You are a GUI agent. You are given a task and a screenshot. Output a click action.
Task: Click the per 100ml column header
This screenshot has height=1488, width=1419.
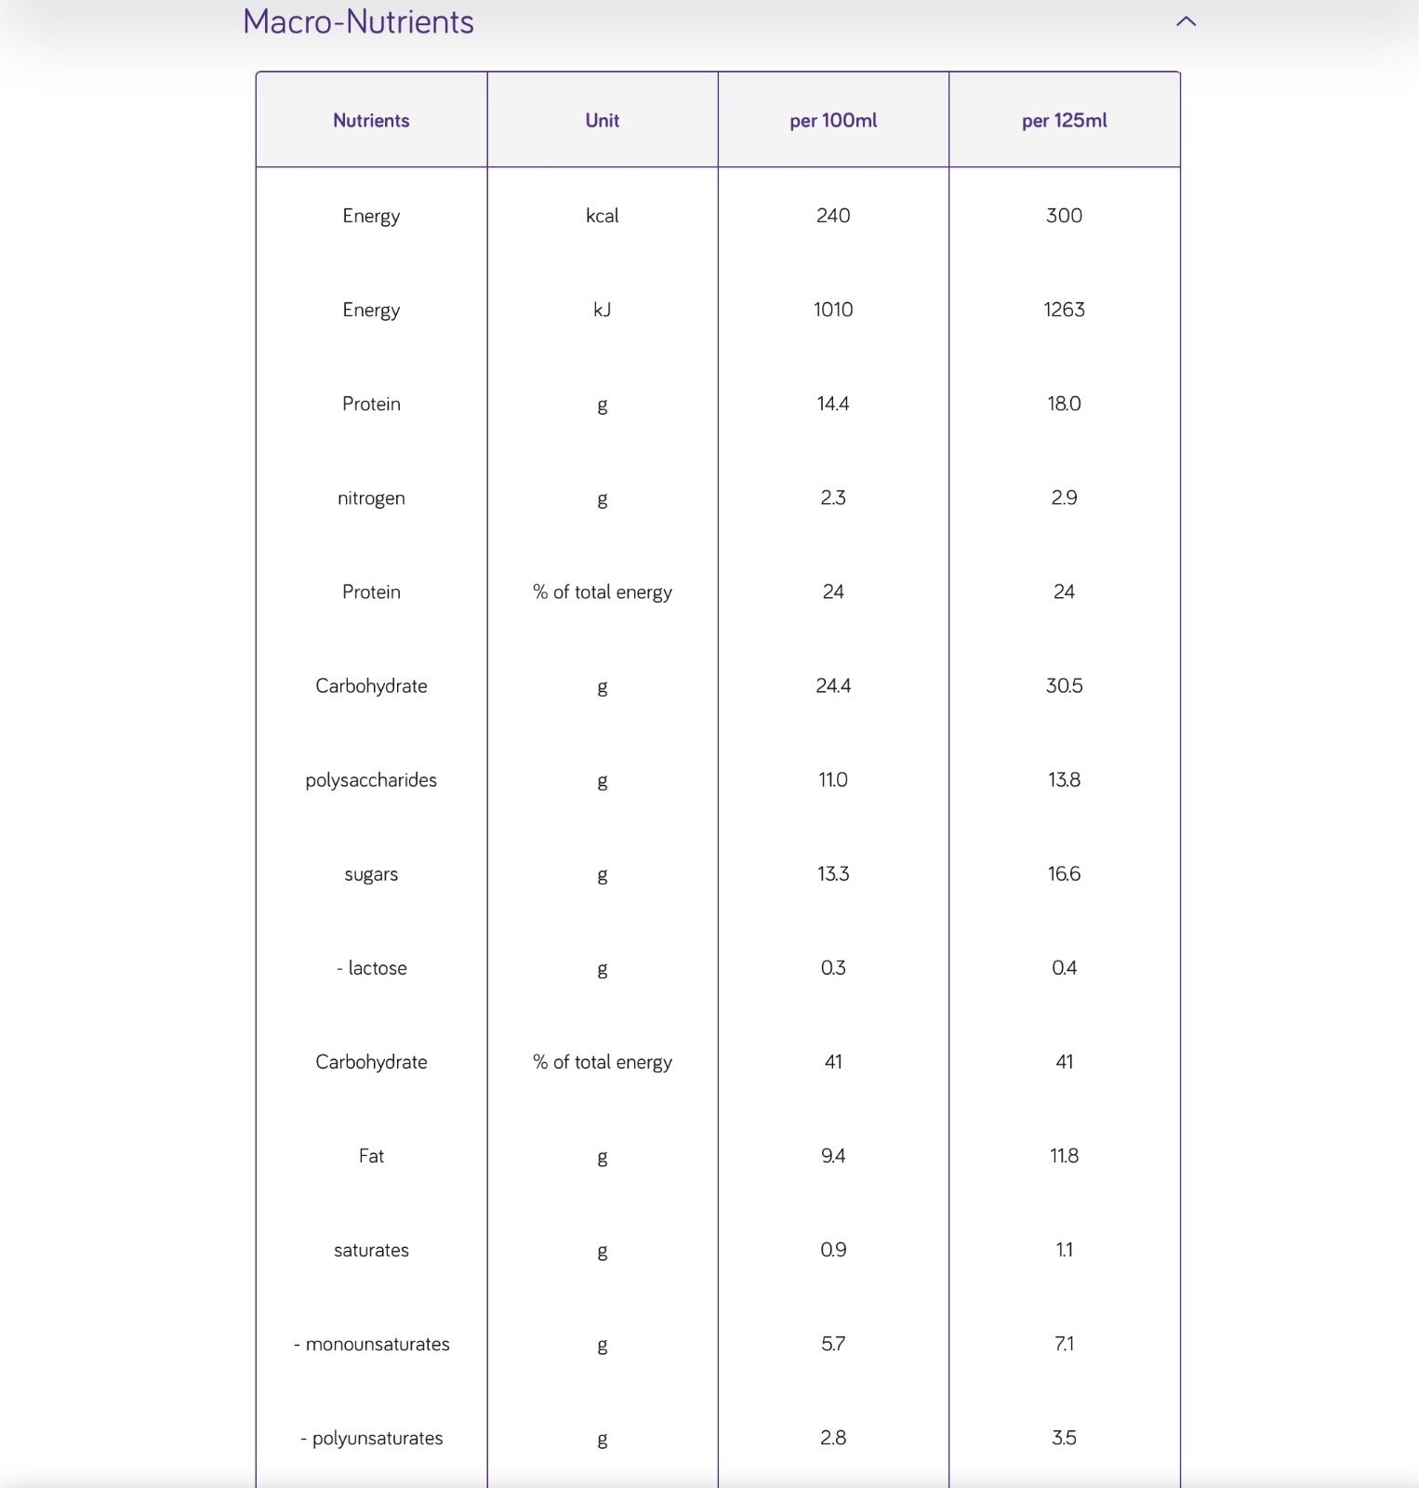(833, 121)
